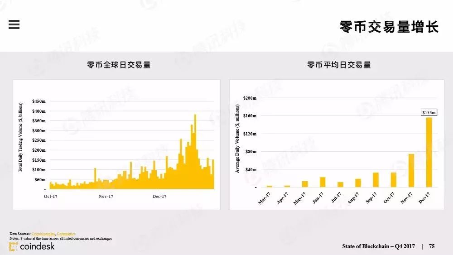453x255 pixels.
Task: Open the Cryptocompare data source link
Action: pos(43,234)
